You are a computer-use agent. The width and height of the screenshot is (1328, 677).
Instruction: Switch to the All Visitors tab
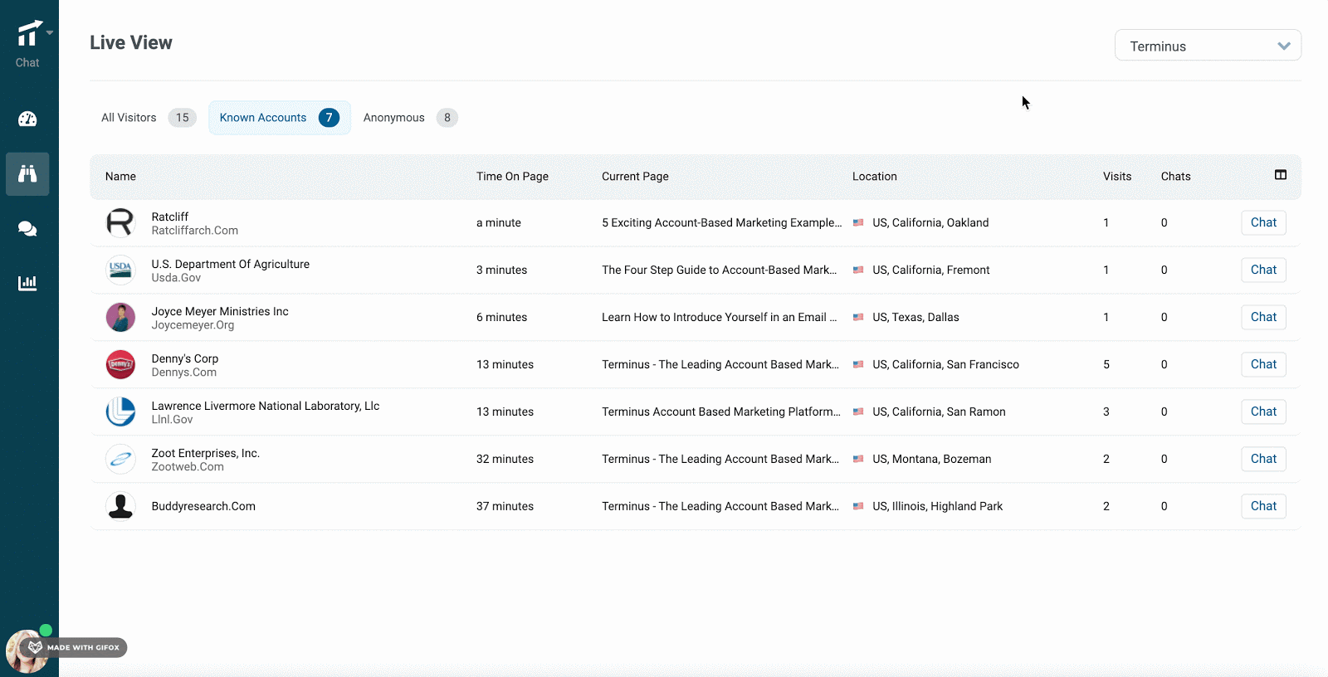click(148, 118)
